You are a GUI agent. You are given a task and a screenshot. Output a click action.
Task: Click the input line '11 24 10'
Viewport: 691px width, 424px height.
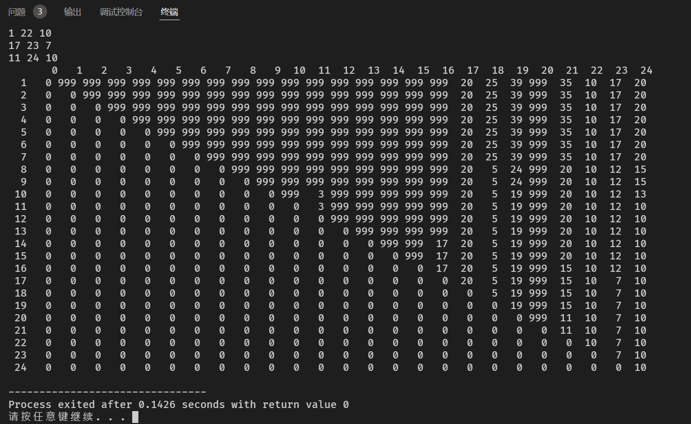(33, 58)
